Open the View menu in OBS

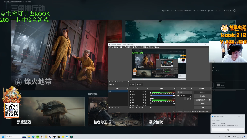coord(121,47)
